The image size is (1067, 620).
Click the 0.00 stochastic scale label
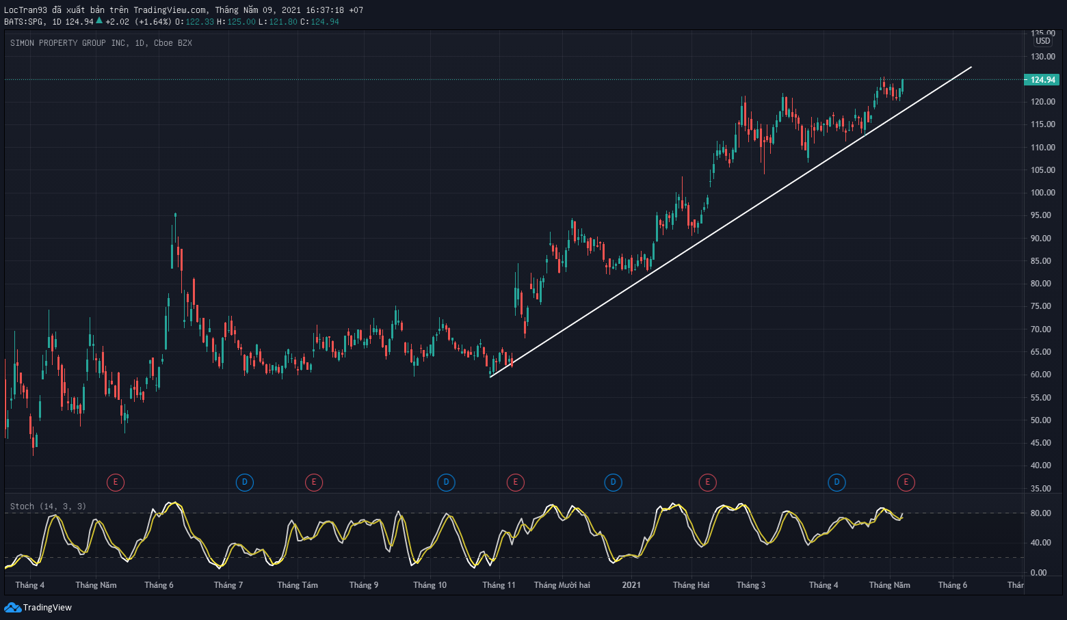point(1039,573)
